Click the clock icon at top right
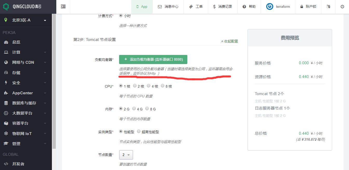Viewport: 349px width, 170px height. [x=342, y=7]
